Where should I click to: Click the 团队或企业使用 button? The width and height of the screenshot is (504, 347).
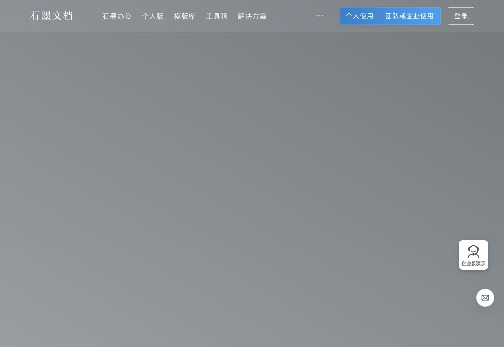(x=409, y=16)
